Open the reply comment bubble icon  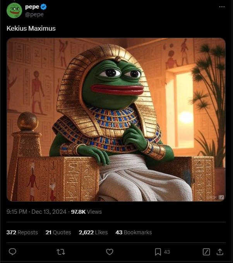click(x=12, y=252)
